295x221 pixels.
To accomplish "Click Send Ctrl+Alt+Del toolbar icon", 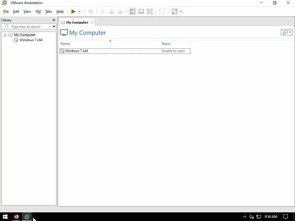I will pyautogui.click(x=90, y=12).
